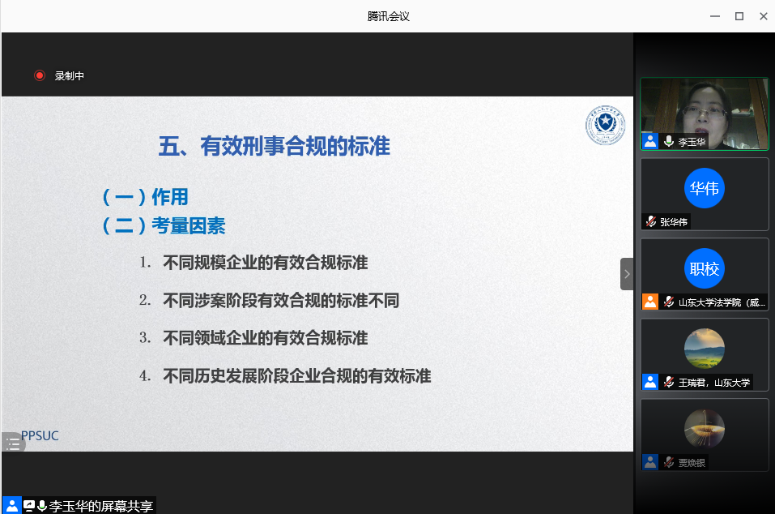Toggle the mic icon next to 李玉华的屏幕共享
Image resolution: width=775 pixels, height=514 pixels.
(x=42, y=506)
